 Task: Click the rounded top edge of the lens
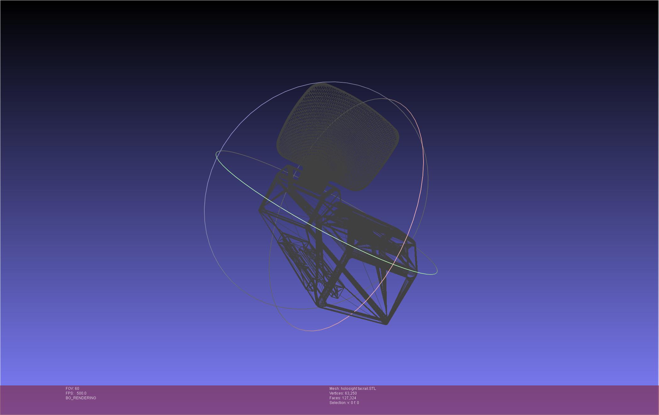click(324, 84)
